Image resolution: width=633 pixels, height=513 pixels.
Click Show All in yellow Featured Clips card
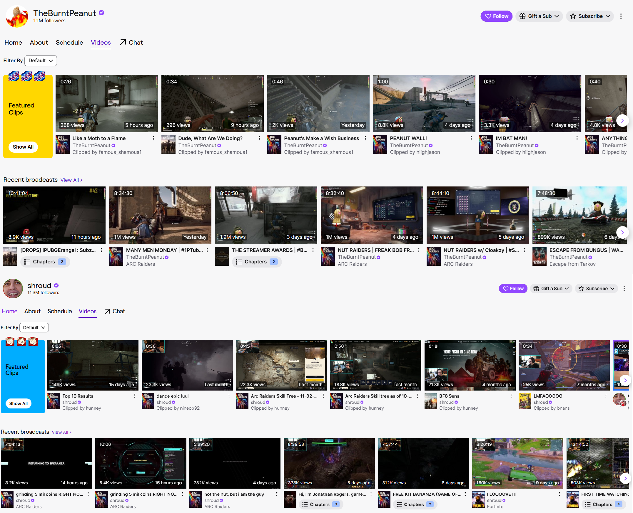click(x=23, y=147)
